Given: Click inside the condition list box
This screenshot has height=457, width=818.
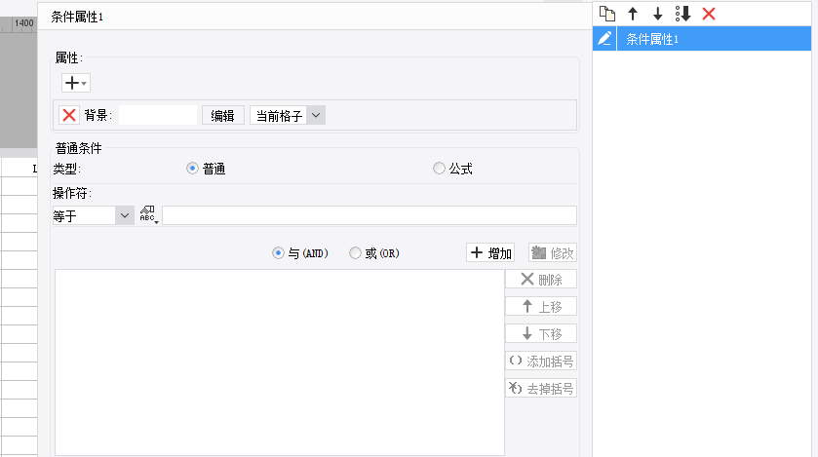Looking at the screenshot, I should (x=280, y=362).
